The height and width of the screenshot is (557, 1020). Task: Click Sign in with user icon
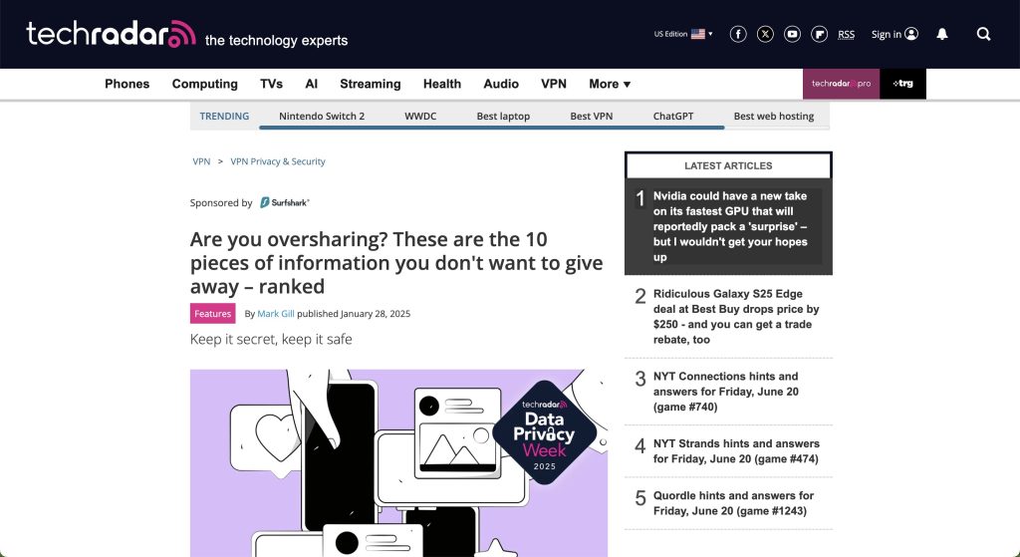coord(894,34)
